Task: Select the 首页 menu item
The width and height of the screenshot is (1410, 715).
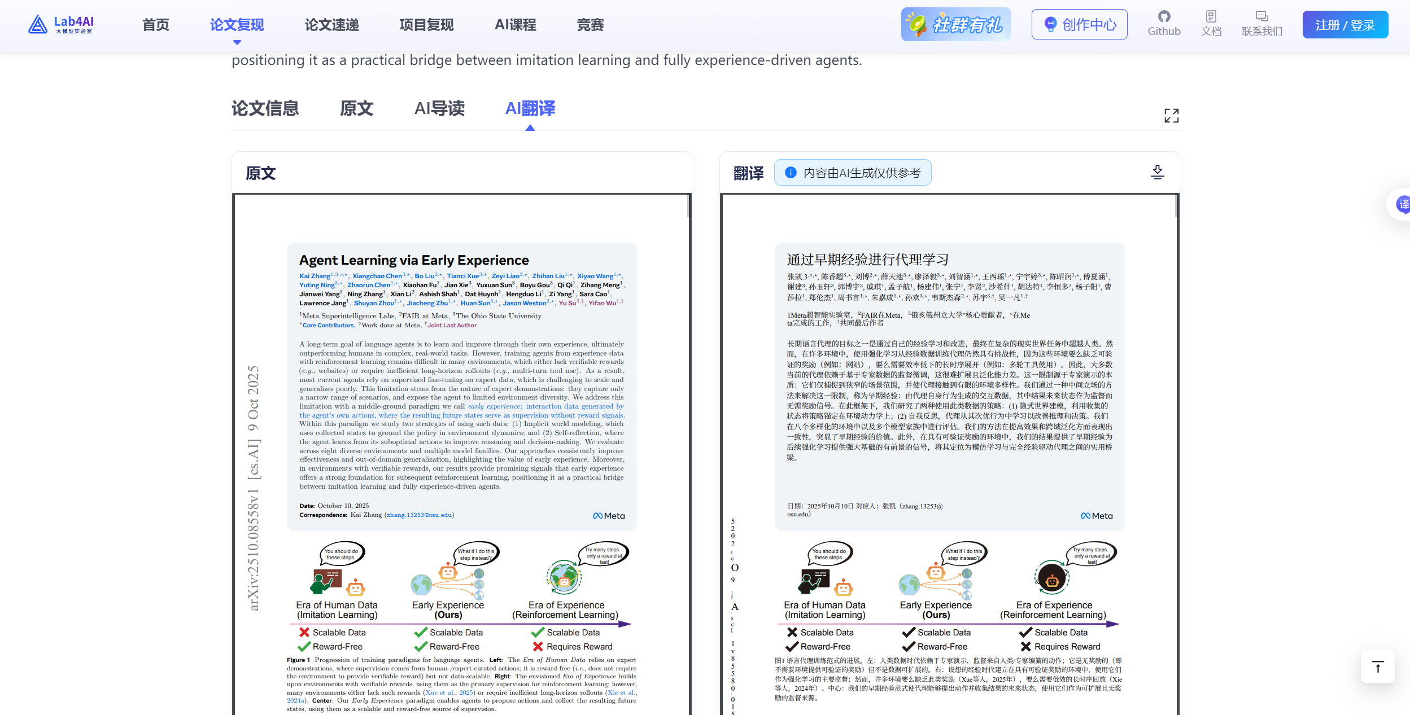Action: click(155, 24)
